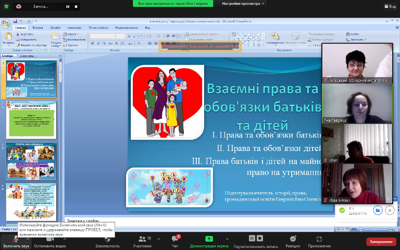Click the Save floppy icon in PowerPoint
The image size is (400, 250).
click(x=15, y=21)
